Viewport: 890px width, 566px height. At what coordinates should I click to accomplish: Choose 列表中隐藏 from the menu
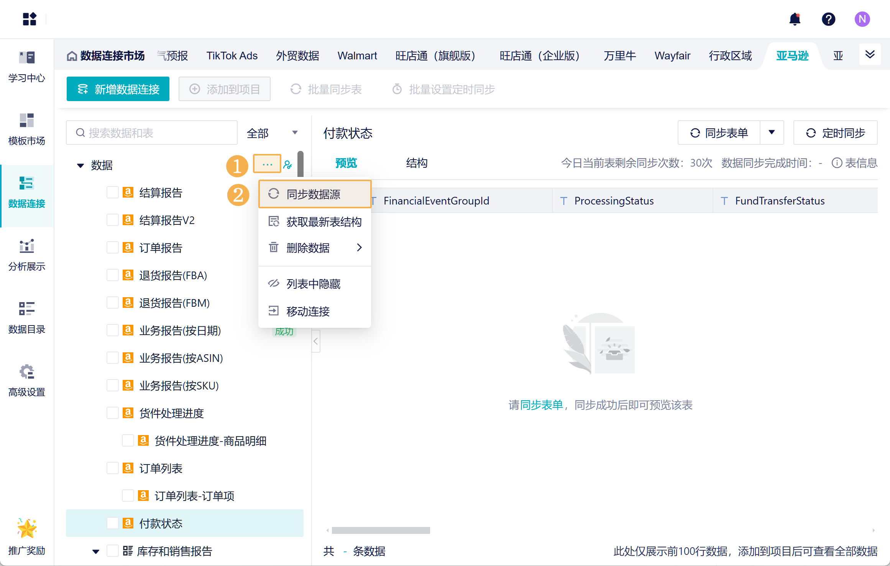pos(315,284)
